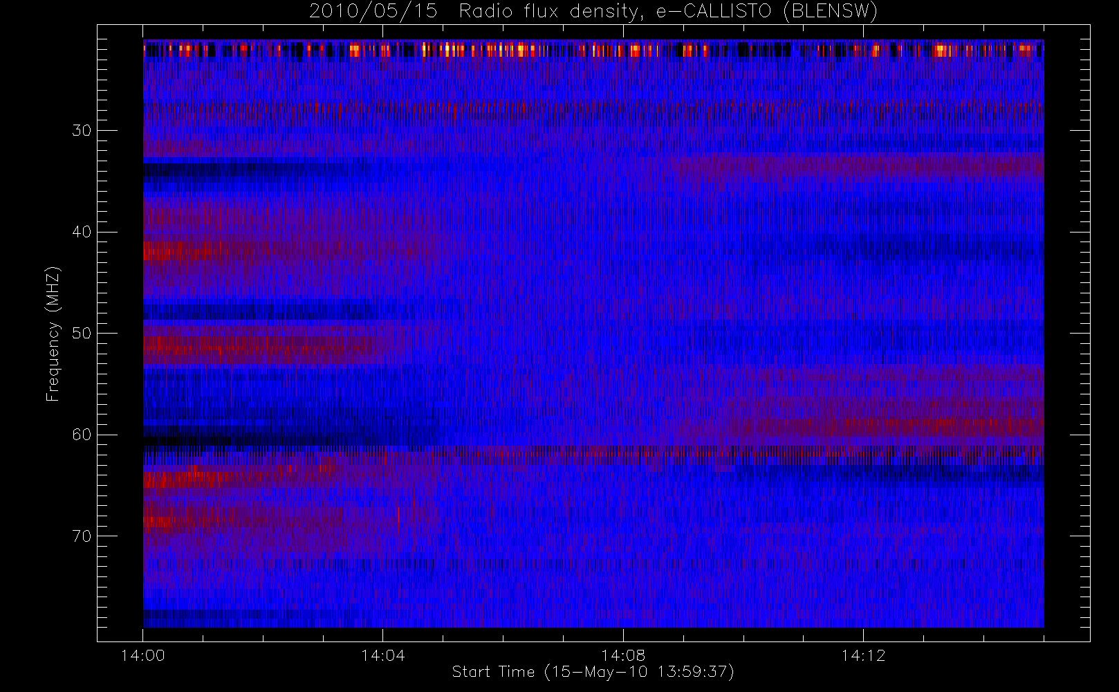Select the 'e-CALLISTO (BLENSW)' title text
1119x692 pixels.
[766, 12]
